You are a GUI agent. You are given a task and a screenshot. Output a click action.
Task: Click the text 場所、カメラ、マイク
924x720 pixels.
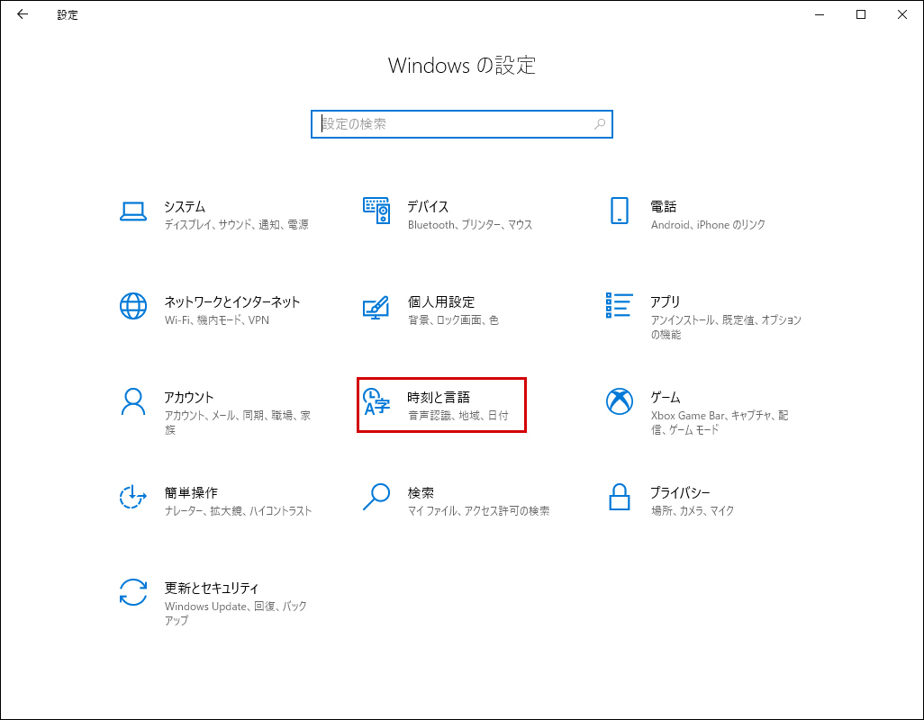(x=693, y=510)
